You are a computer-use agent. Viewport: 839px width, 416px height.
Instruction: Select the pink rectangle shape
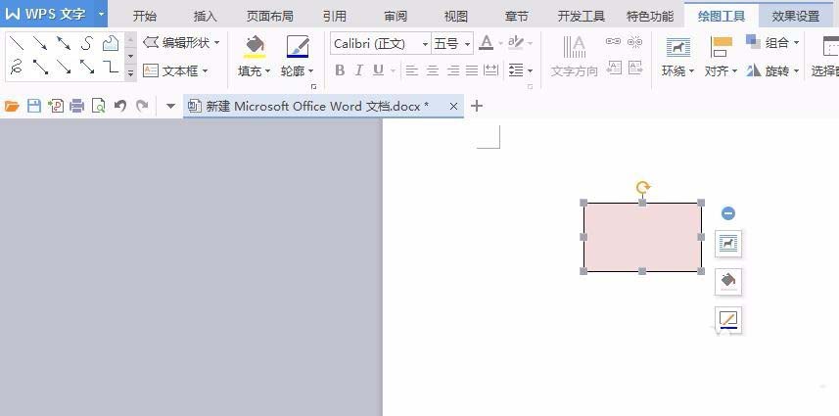[x=642, y=237]
